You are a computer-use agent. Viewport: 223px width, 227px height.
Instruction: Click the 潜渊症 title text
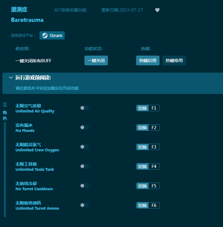[19, 9]
